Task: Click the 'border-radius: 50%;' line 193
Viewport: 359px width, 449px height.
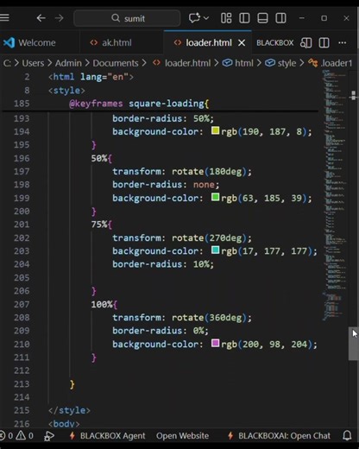Action: [x=163, y=118]
